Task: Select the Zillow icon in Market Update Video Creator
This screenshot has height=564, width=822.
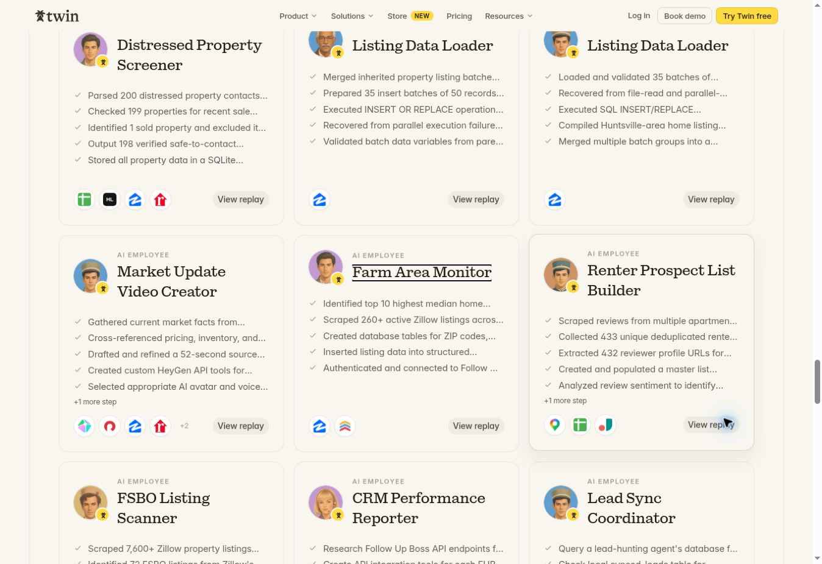Action: pos(135,426)
